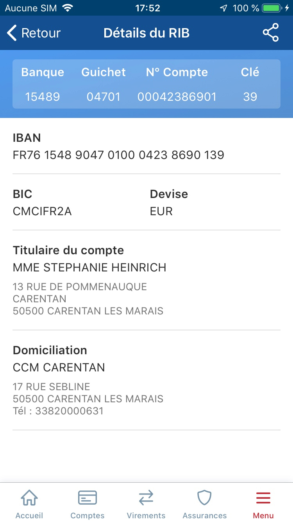The height and width of the screenshot is (521, 293).
Task: Tap the share icon in header
Action: click(270, 33)
